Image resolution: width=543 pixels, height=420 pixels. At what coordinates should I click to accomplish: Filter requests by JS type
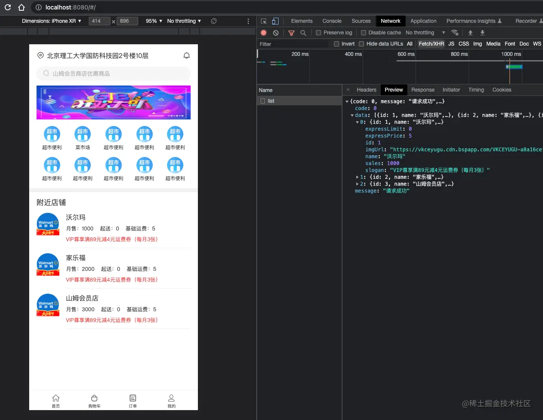click(451, 44)
